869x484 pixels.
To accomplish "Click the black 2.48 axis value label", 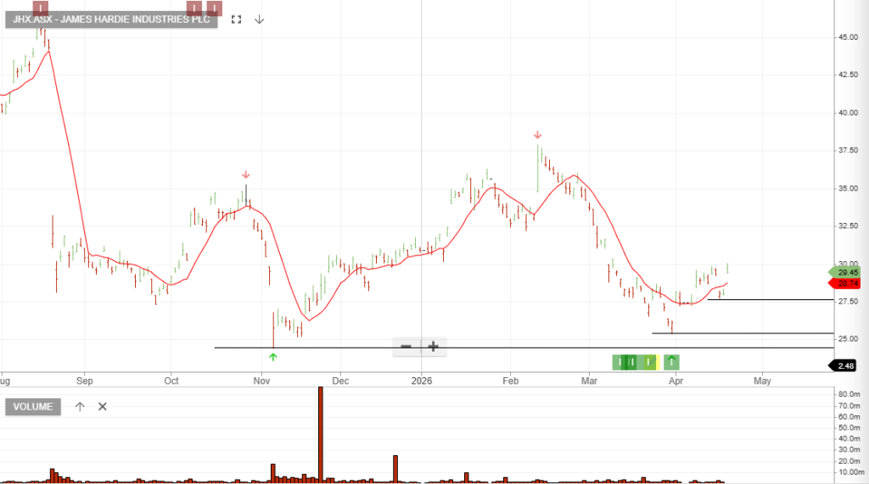I will coord(846,365).
